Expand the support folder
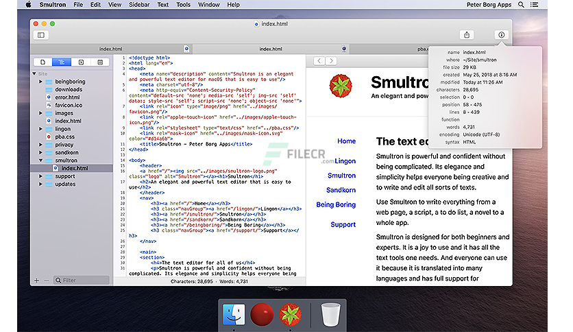Image resolution: width=573 pixels, height=332 pixels. 41,176
